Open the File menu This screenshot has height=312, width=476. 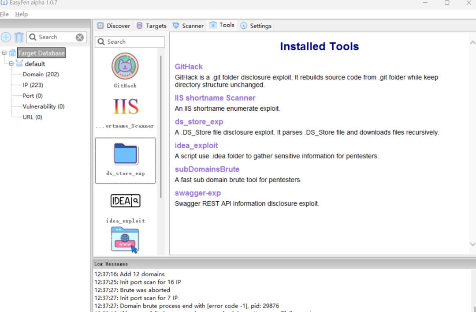(4, 14)
